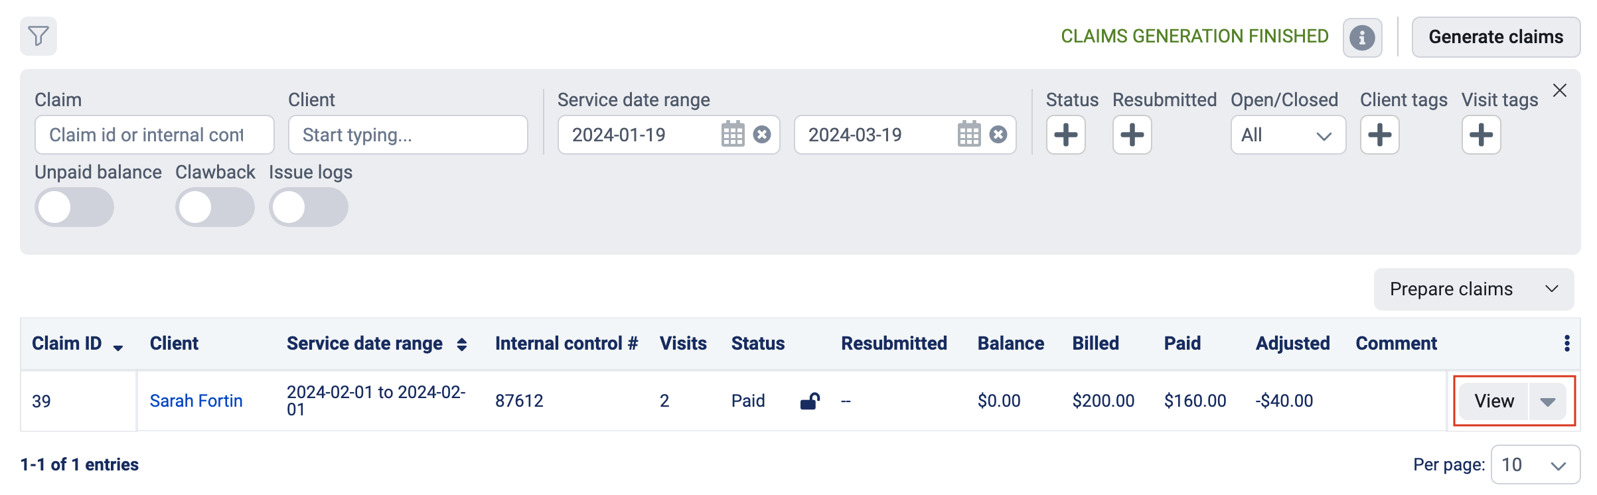The height and width of the screenshot is (495, 1597).
Task: Turn on the Issue logs toggle
Action: point(309,207)
